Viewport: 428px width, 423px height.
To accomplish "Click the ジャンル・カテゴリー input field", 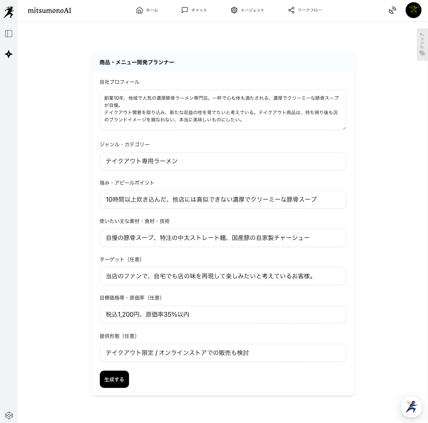I will point(223,161).
